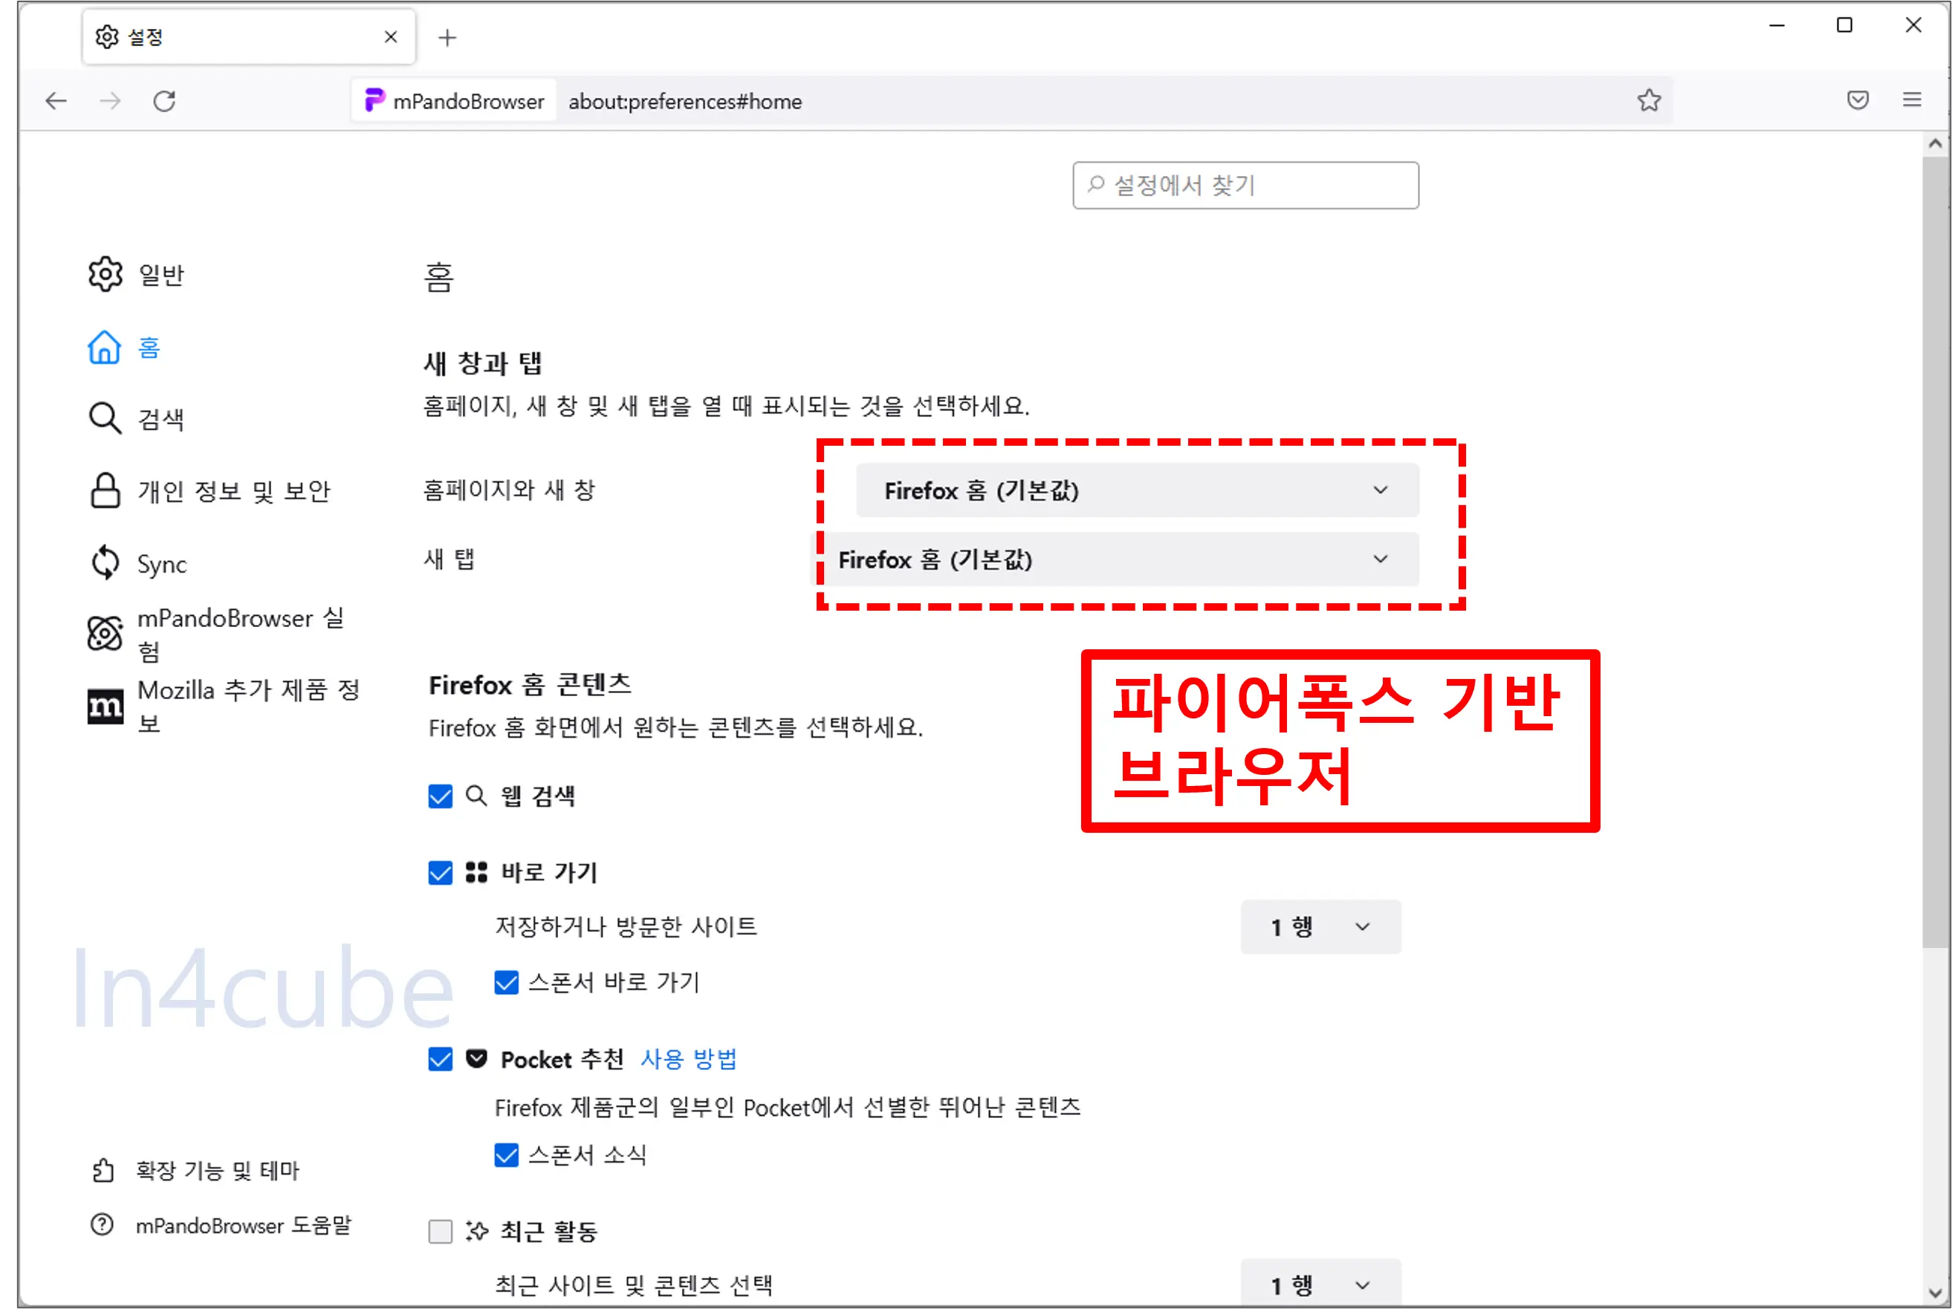Minimize the browser window
Viewport: 1952px width, 1309px height.
click(x=1777, y=26)
